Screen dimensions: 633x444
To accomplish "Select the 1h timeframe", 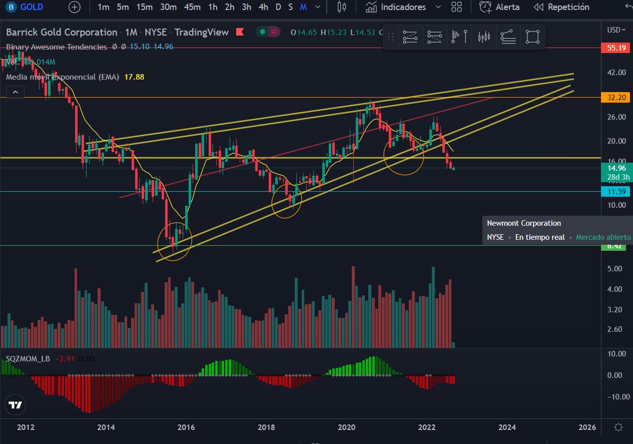I will pos(213,7).
